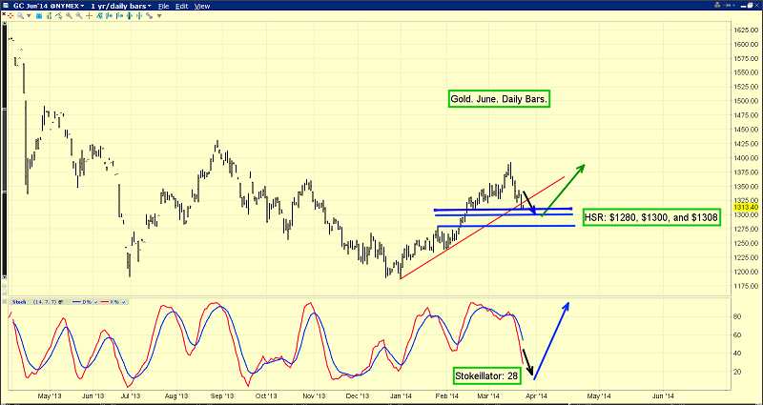Open the 1 yr/daily bars timeframe dropdown
The height and width of the screenshot is (405, 763).
tap(121, 6)
